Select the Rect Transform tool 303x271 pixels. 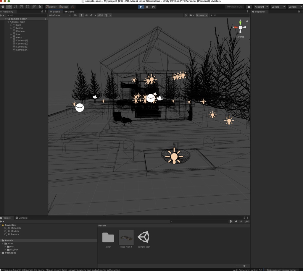(x=27, y=7)
